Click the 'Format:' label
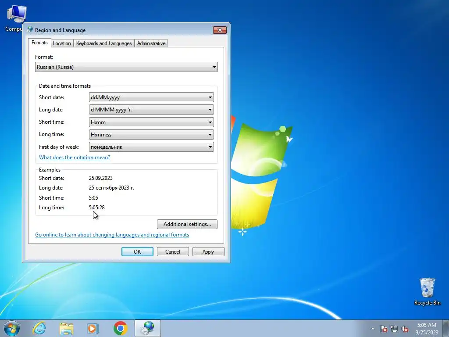Screen dimensions: 449x337 pyautogui.click(x=44, y=57)
